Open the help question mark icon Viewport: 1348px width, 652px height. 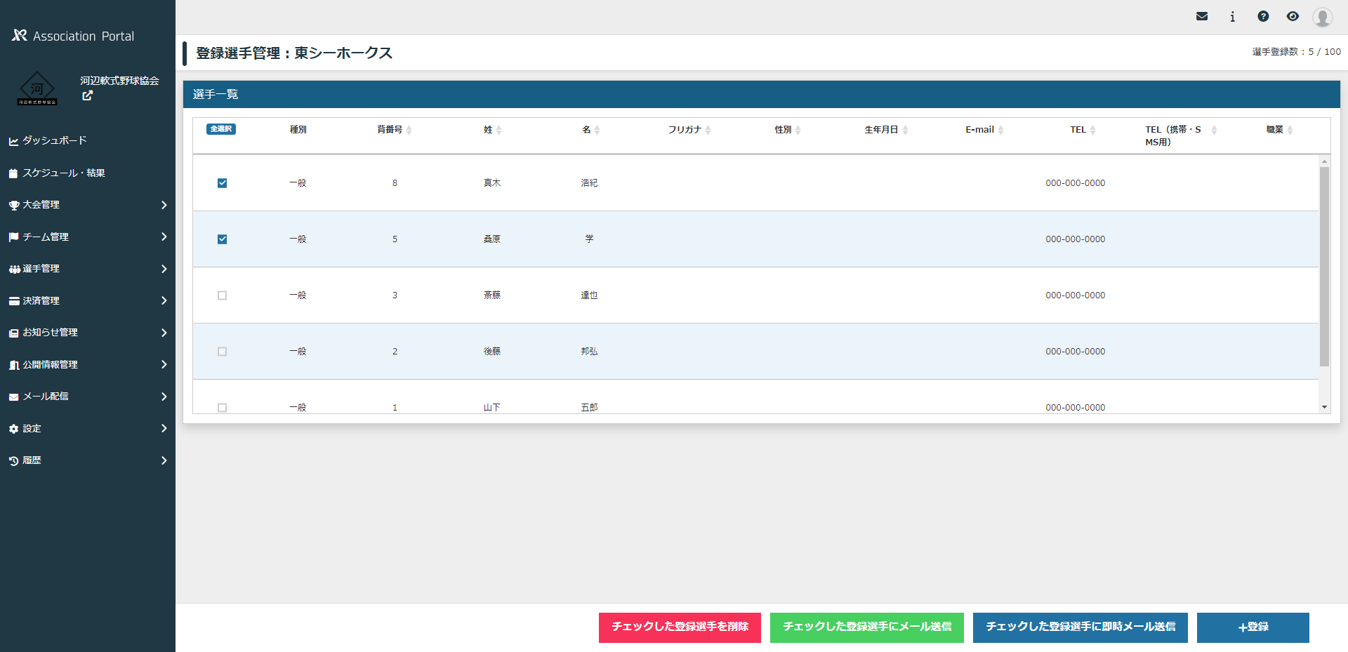(1263, 16)
